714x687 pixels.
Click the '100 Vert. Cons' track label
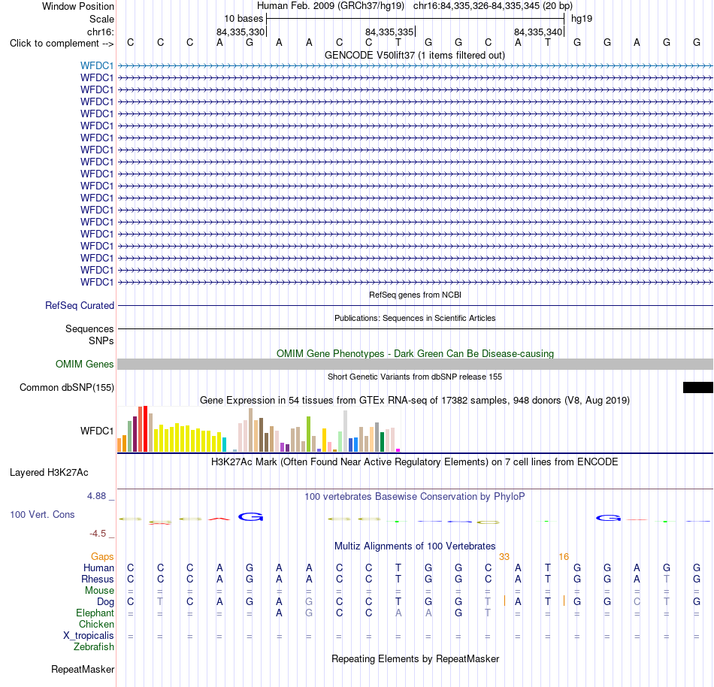coord(42,514)
